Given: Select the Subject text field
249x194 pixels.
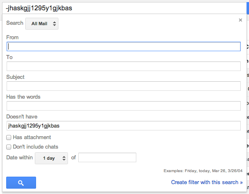Looking at the screenshot, I should point(123,86).
